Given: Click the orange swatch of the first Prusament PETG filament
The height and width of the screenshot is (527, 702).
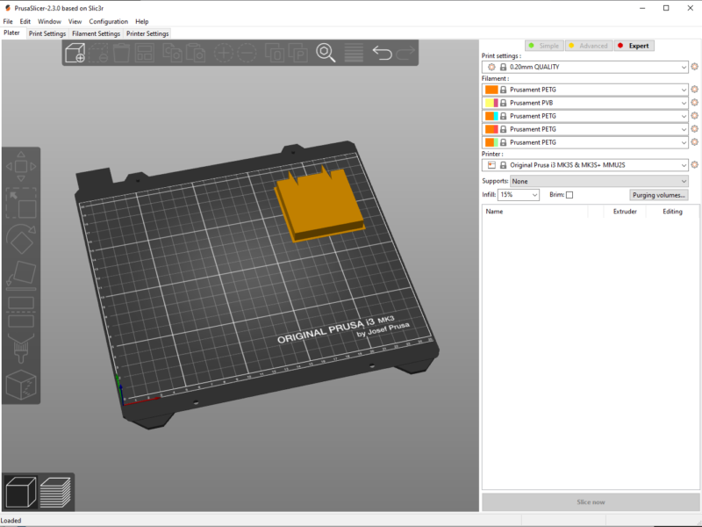Looking at the screenshot, I should [492, 90].
